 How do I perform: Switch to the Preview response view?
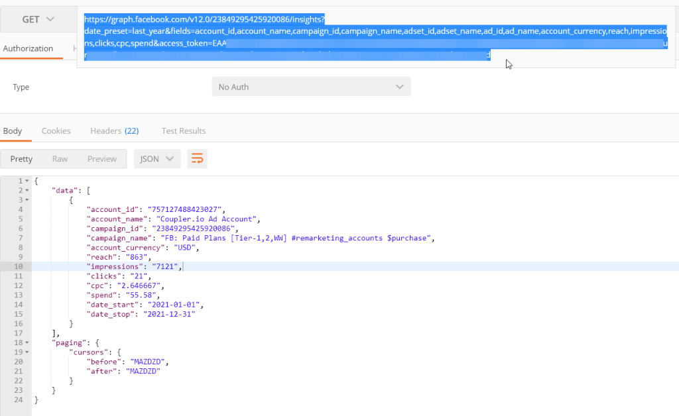pos(101,158)
